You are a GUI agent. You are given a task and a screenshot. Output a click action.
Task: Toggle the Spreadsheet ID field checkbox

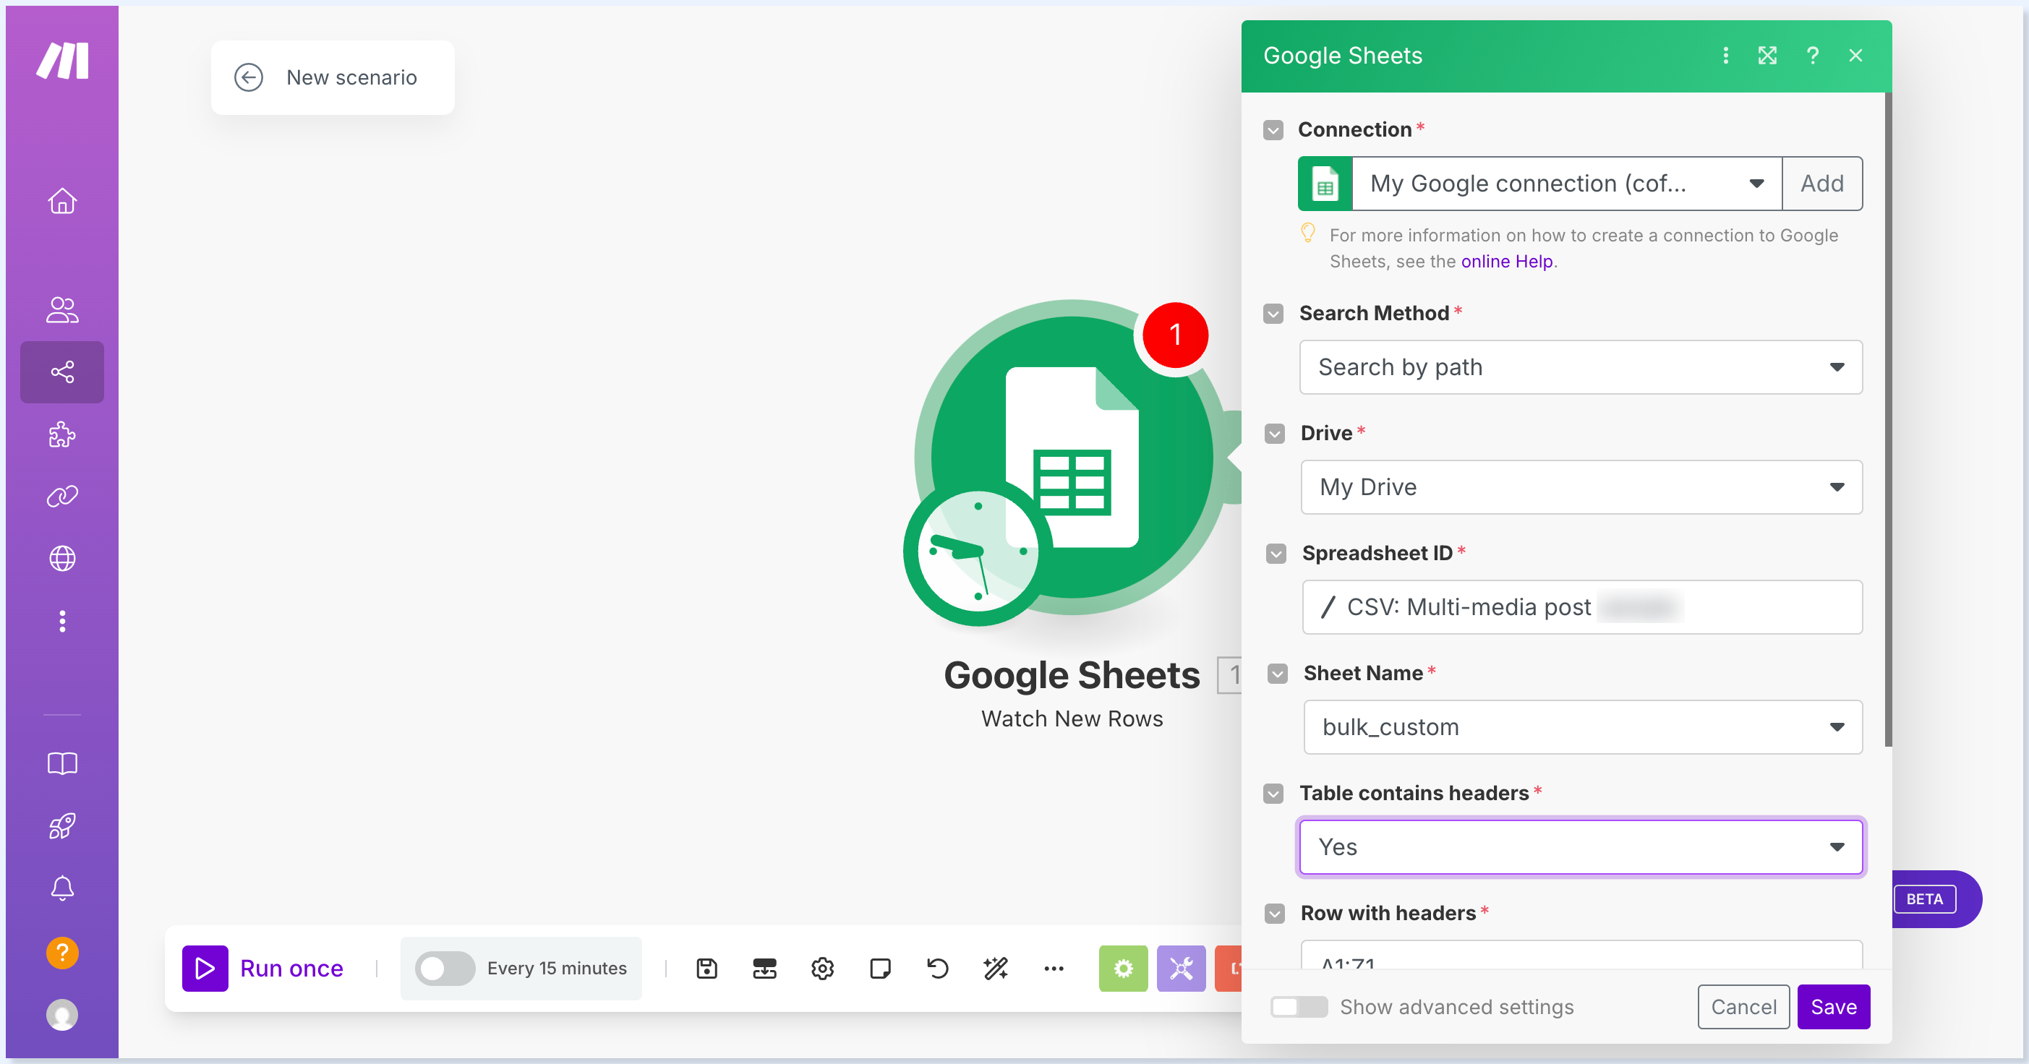tap(1276, 554)
